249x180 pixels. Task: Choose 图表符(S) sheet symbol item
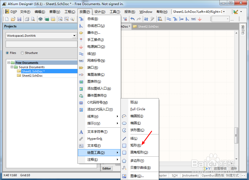coord(99,82)
